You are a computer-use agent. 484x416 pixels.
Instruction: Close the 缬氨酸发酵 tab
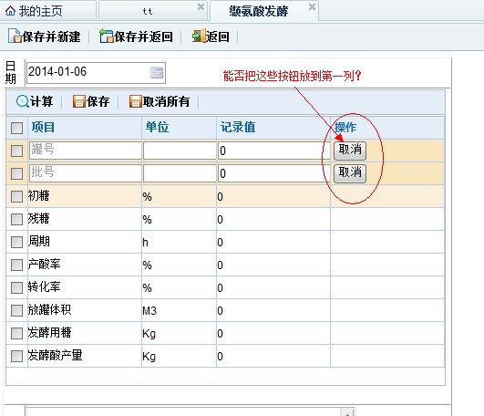312,6
